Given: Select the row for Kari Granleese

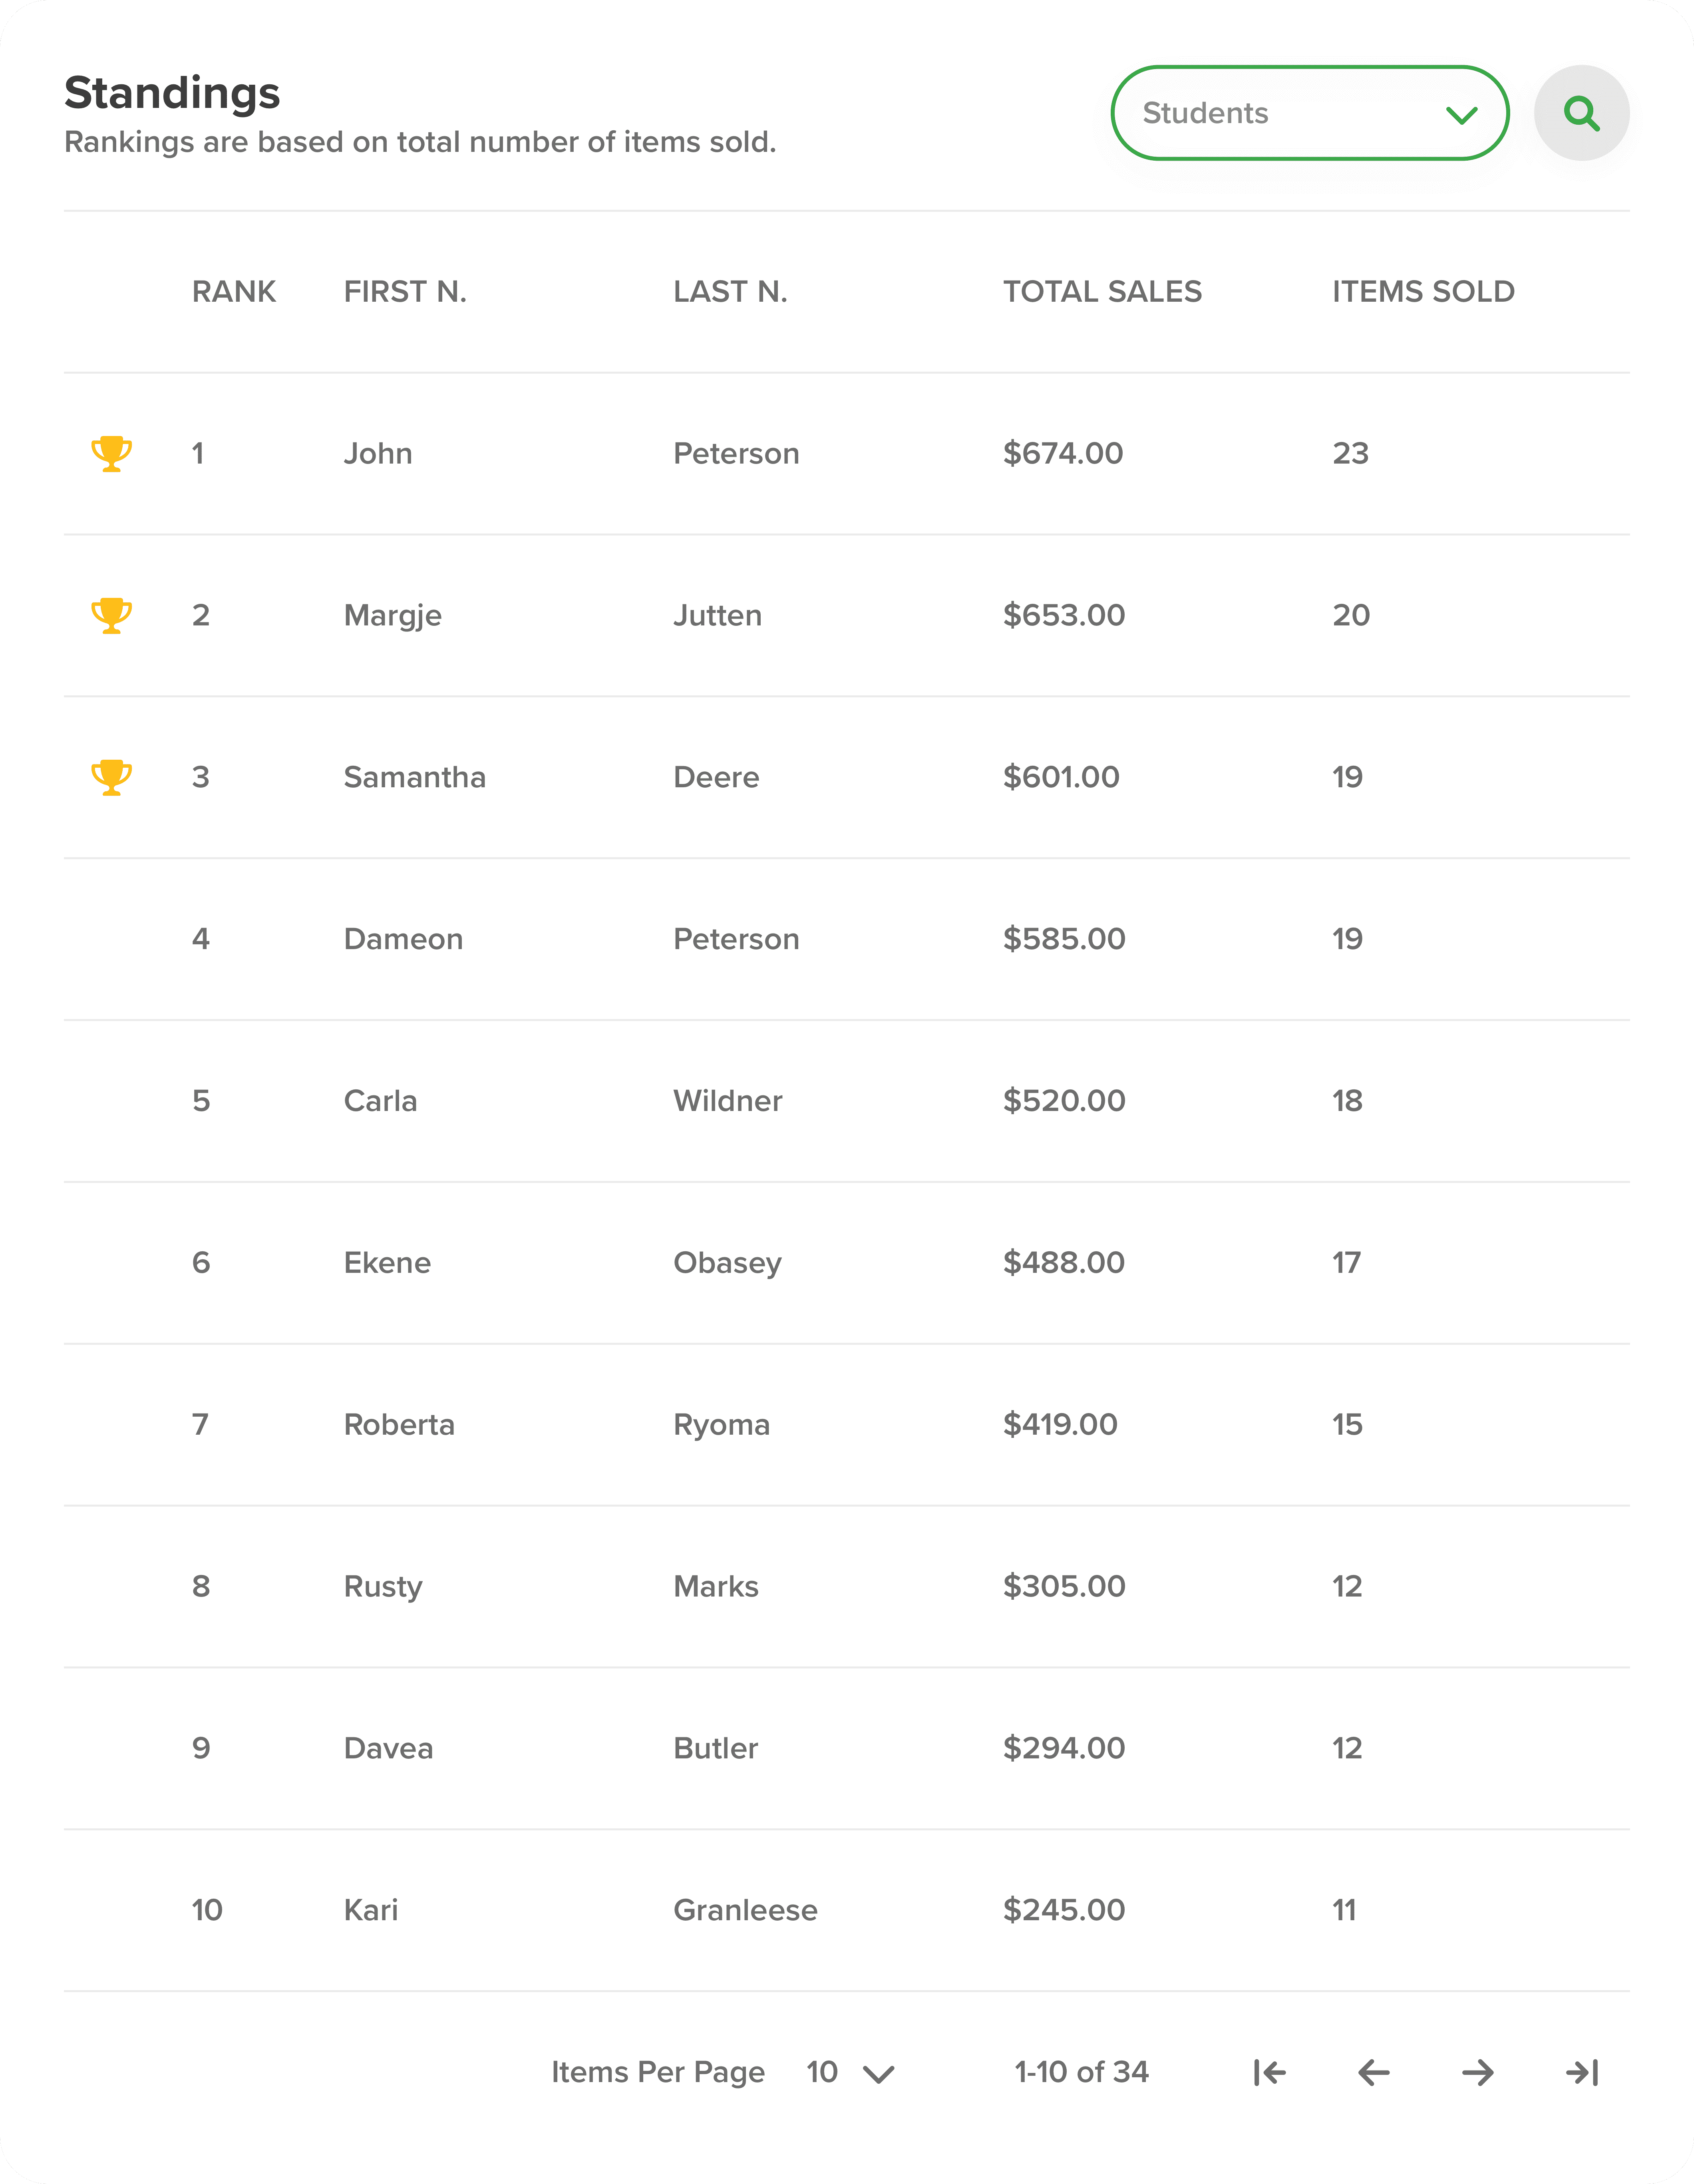Looking at the screenshot, I should point(846,1910).
